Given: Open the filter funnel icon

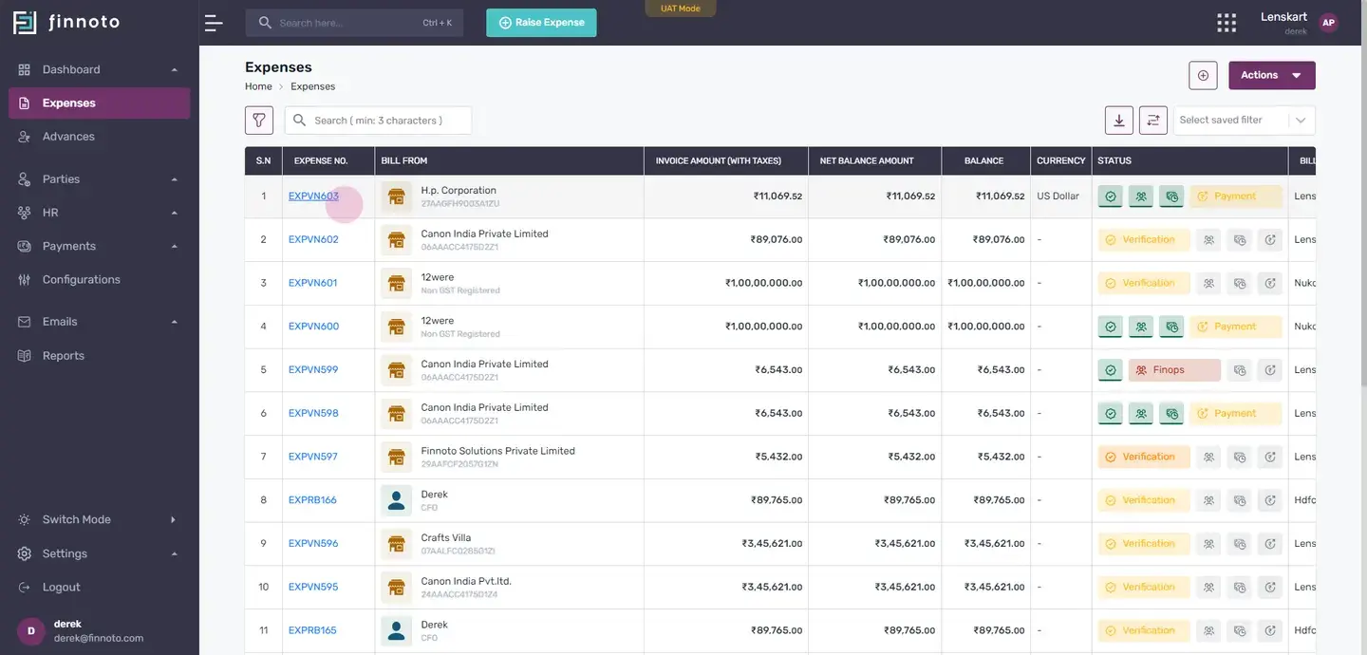Looking at the screenshot, I should 259,121.
